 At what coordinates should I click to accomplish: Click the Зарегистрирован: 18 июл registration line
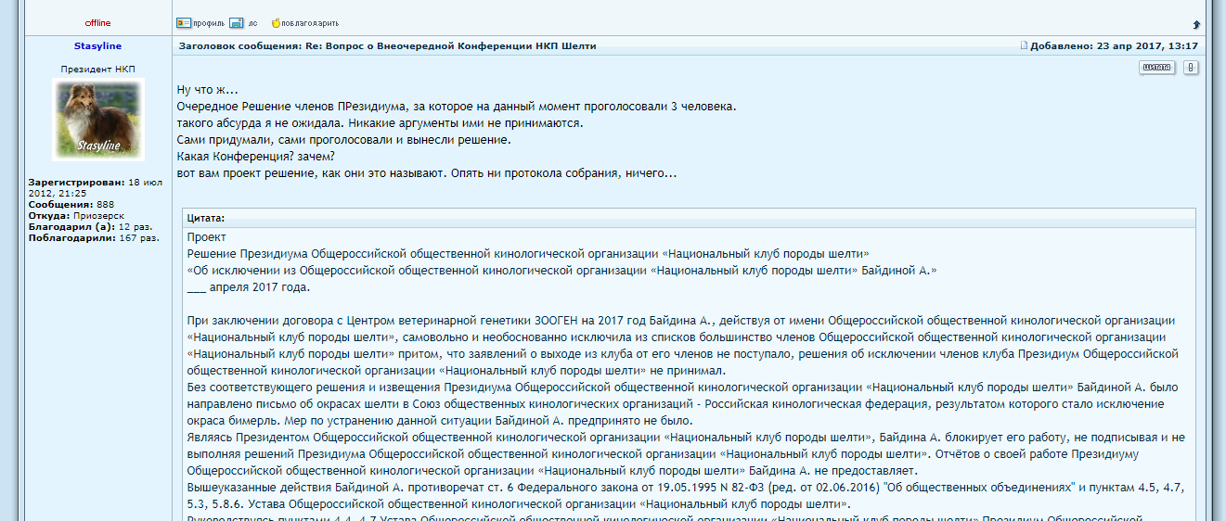pyautogui.click(x=97, y=187)
